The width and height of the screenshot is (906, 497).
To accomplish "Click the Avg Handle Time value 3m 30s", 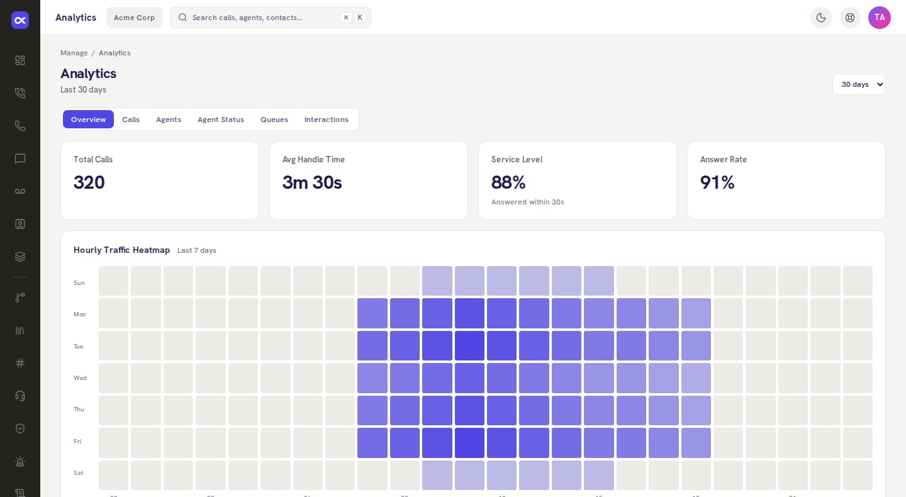I will (312, 182).
